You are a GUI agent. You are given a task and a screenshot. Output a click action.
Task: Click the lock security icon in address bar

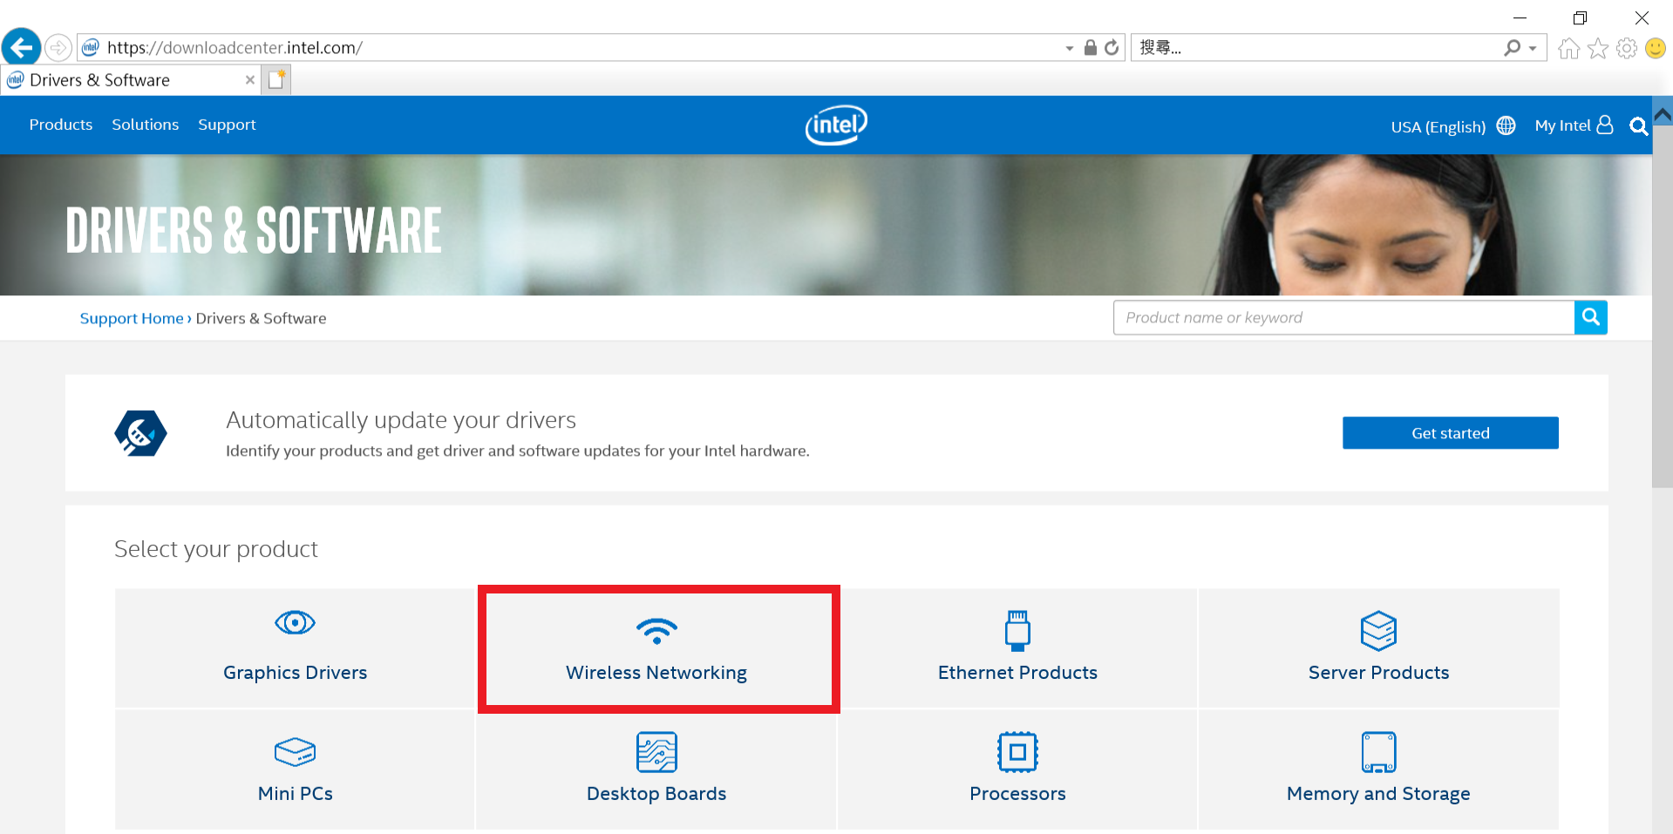tap(1090, 47)
